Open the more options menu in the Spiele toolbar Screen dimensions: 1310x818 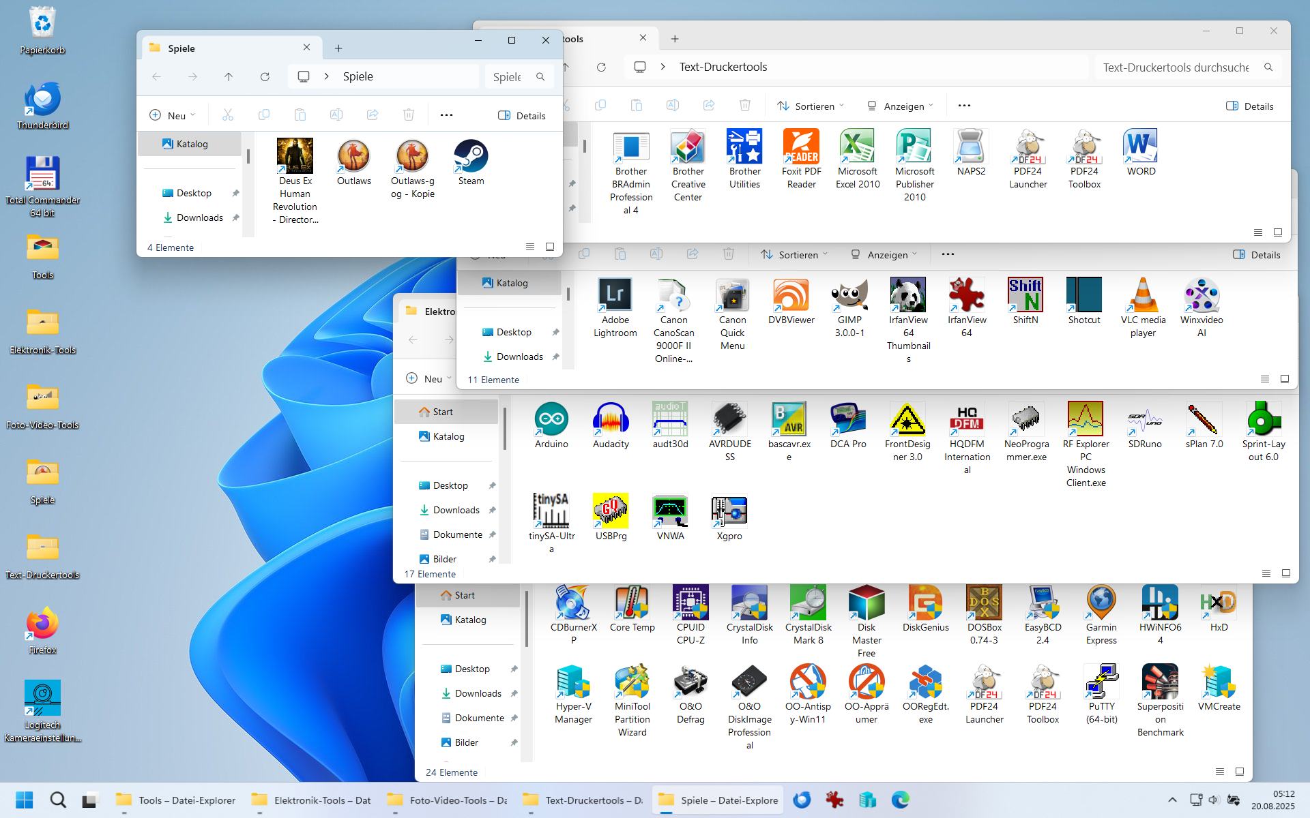(x=446, y=115)
